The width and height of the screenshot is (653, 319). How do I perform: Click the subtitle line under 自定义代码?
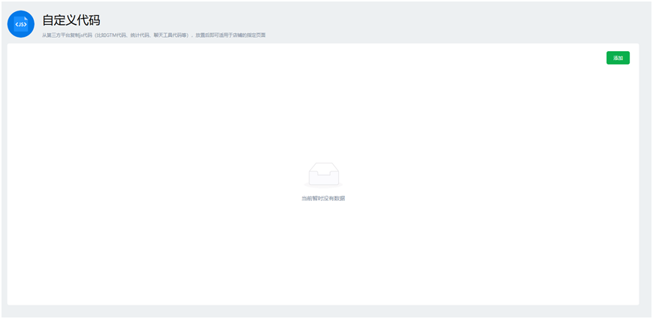pos(153,35)
